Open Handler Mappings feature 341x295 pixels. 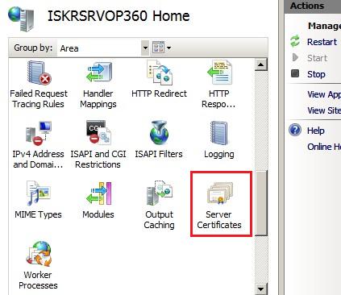pyautogui.click(x=98, y=84)
